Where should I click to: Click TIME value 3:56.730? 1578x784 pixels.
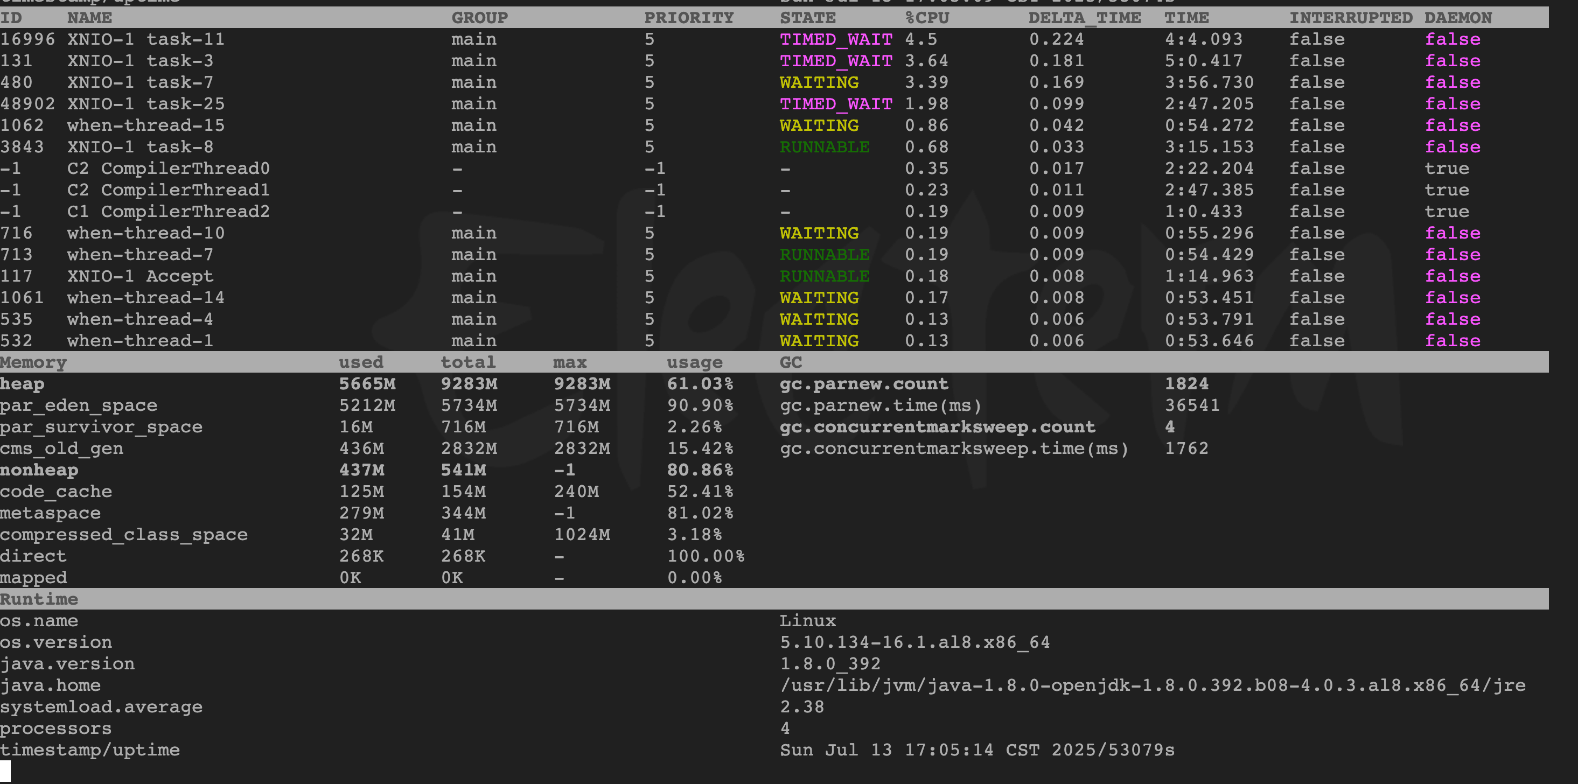coord(1209,82)
